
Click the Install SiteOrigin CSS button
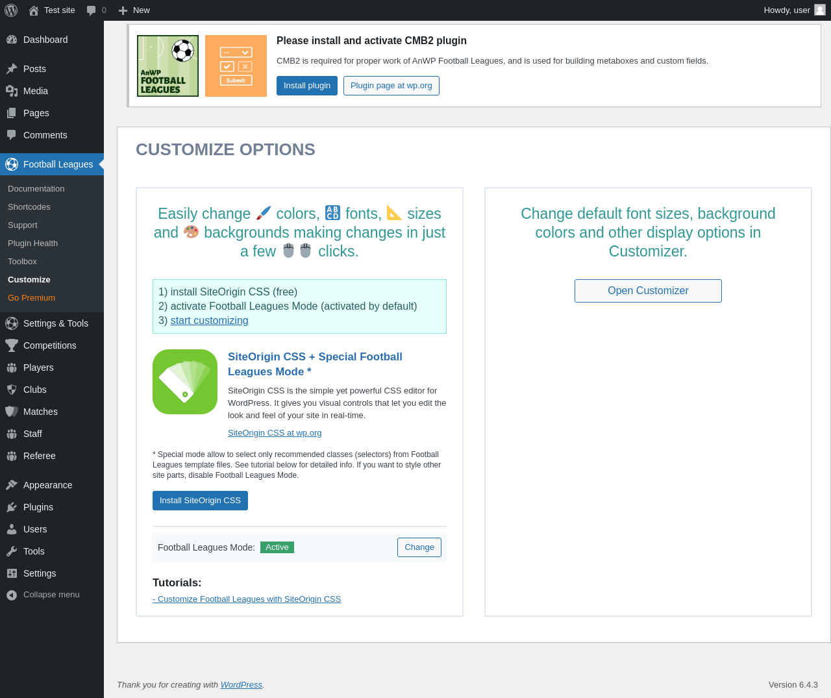[x=200, y=501]
